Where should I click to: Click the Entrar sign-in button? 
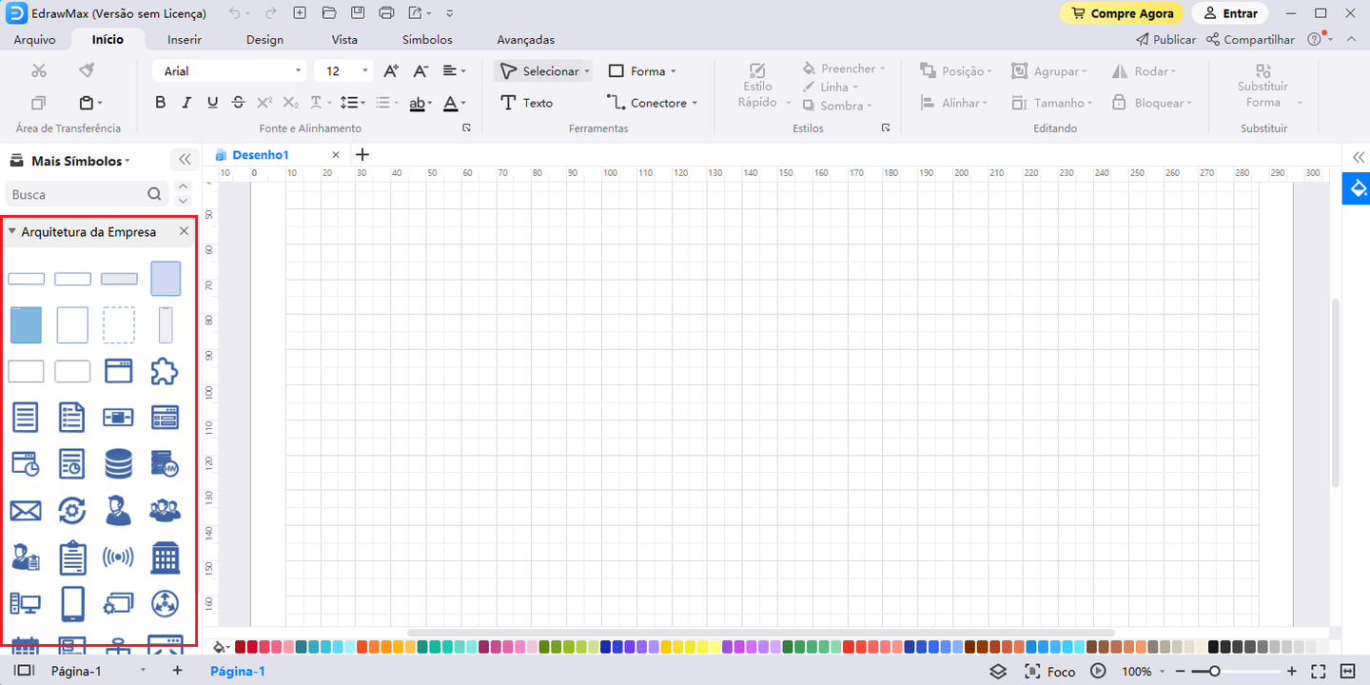[1231, 13]
